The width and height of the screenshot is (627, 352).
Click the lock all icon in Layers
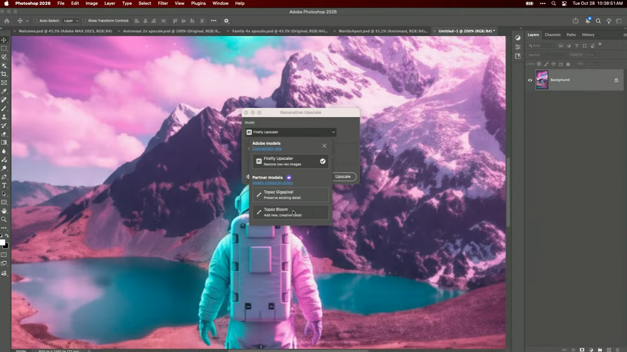568,64
